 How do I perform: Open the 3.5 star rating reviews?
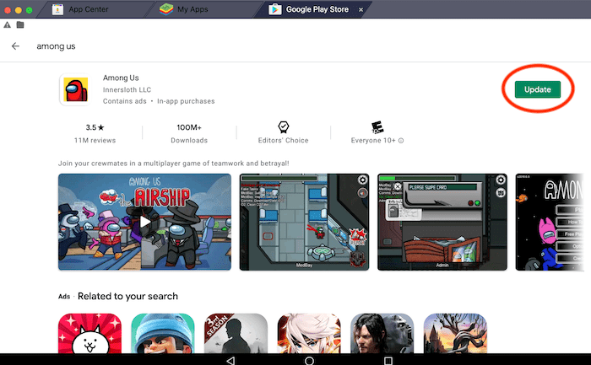click(x=95, y=133)
